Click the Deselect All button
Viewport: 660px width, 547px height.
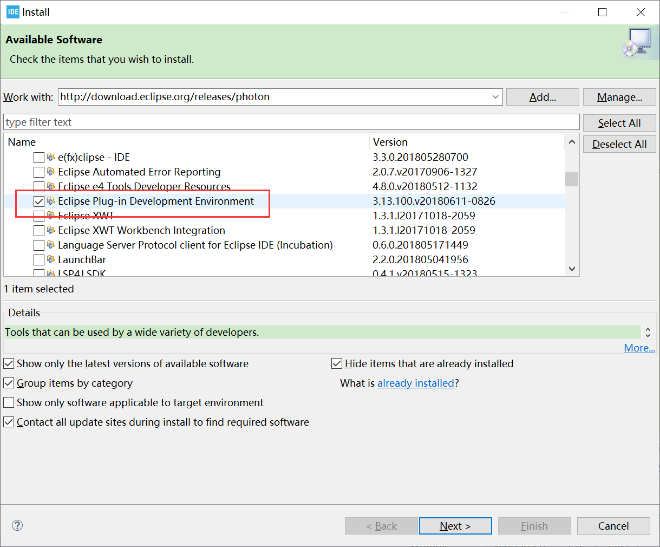[619, 144]
